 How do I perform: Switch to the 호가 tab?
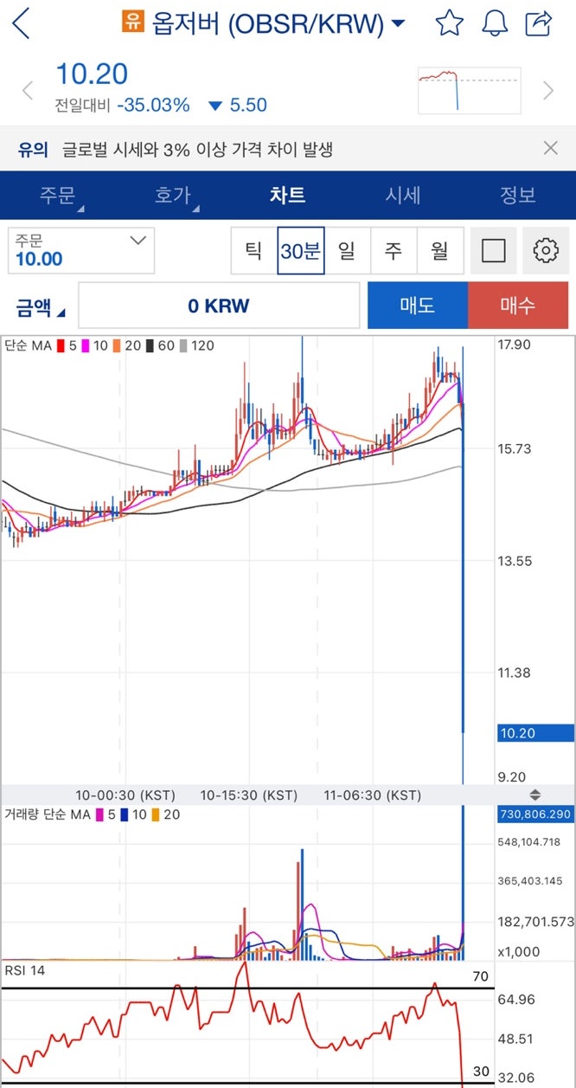pyautogui.click(x=172, y=196)
